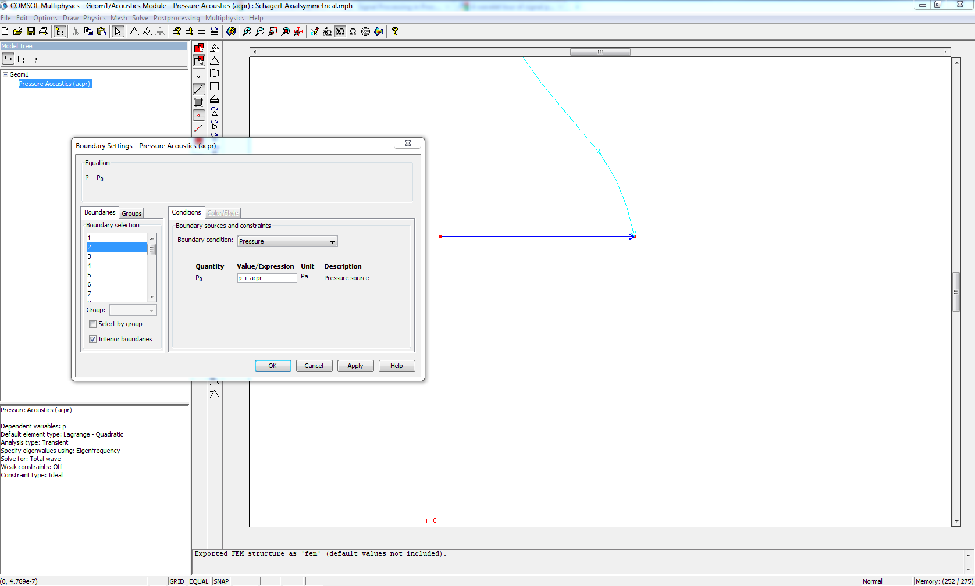Click the Apply button
The height and width of the screenshot is (586, 975).
(355, 366)
